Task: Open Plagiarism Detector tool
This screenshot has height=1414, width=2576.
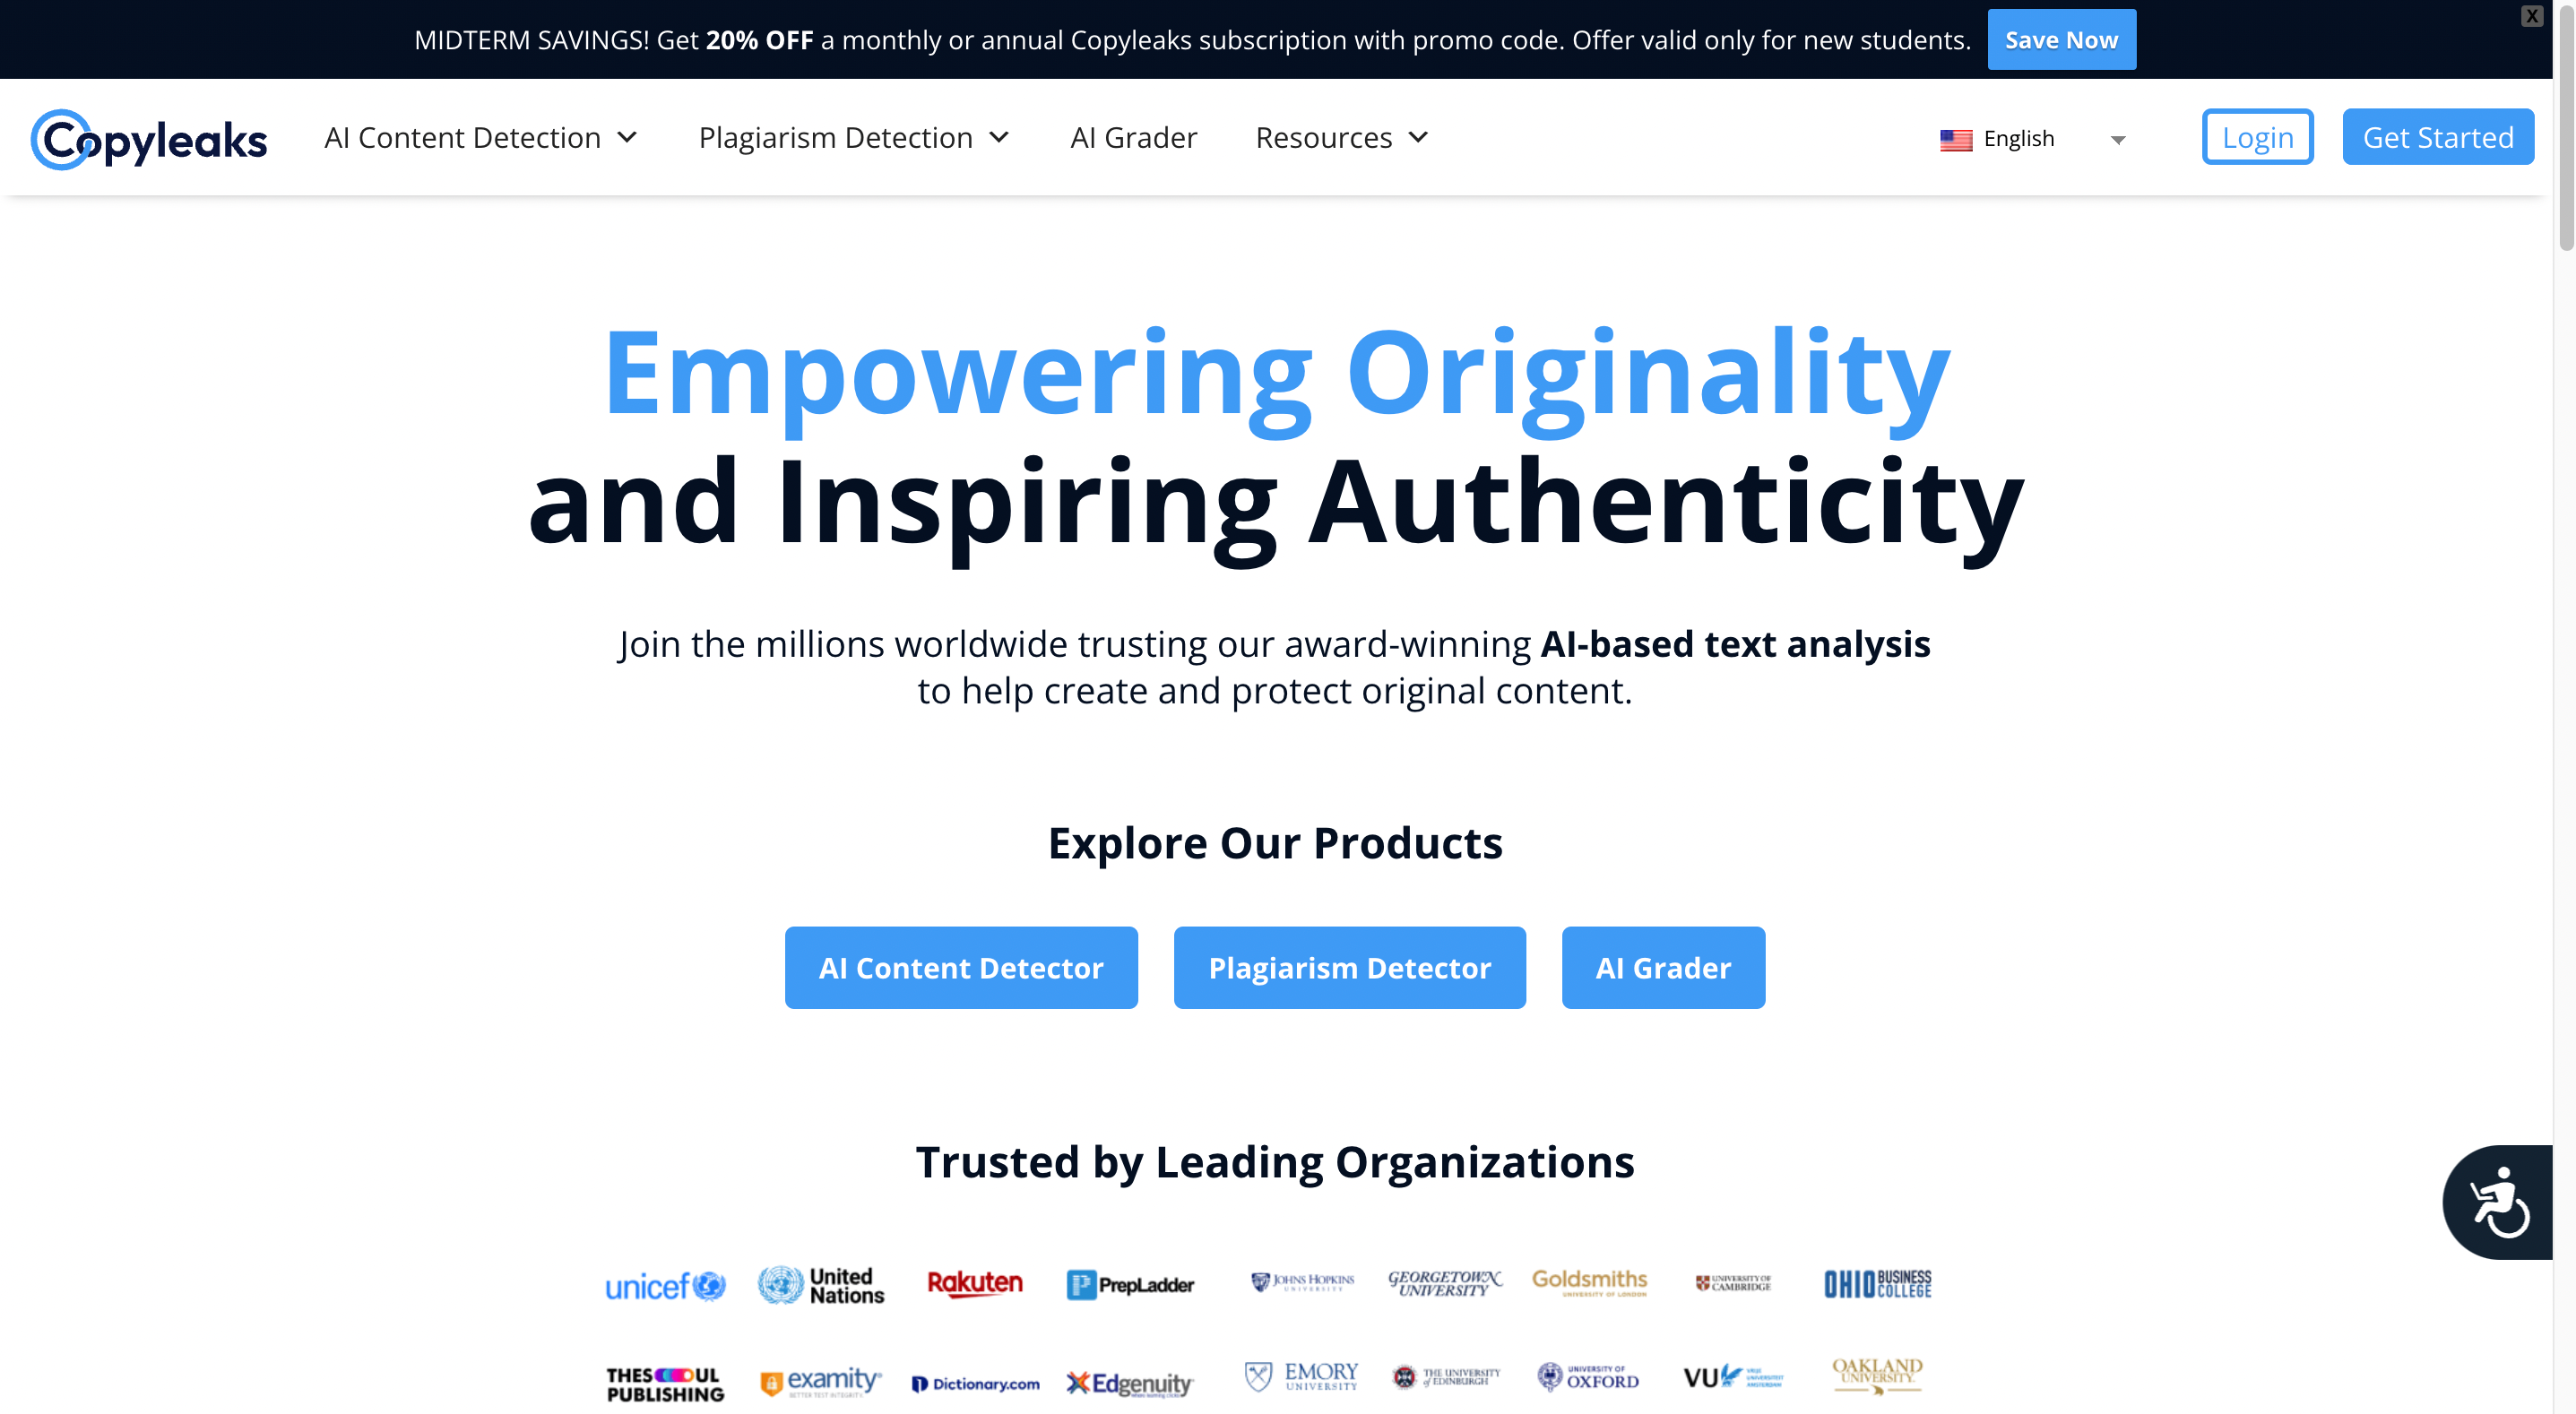Action: (x=1348, y=969)
